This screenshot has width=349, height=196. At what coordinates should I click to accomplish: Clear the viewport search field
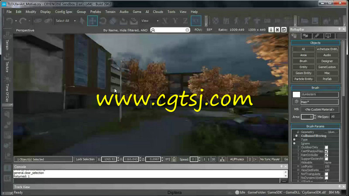click(187, 30)
